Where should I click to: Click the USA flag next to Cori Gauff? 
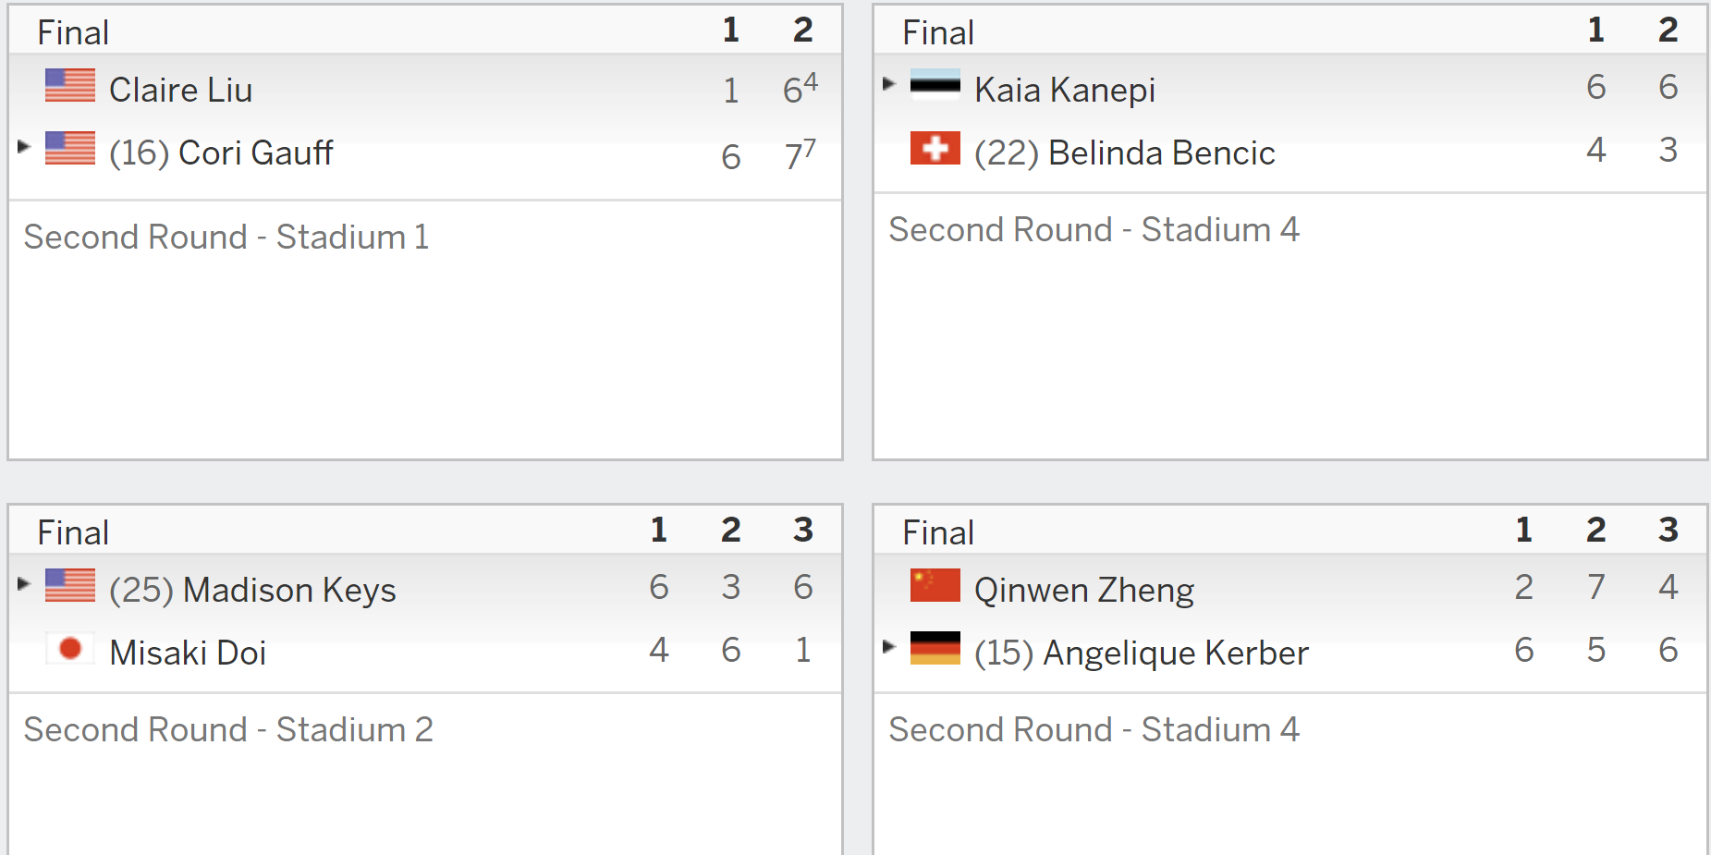click(70, 148)
